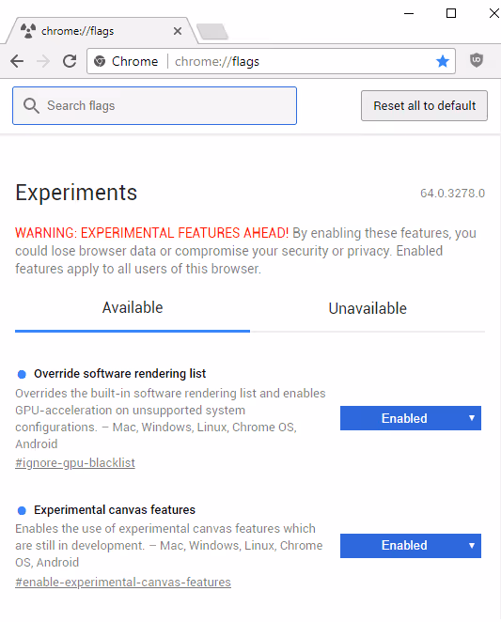Click the blue dot beside Override software rendering list

pyautogui.click(x=22, y=374)
